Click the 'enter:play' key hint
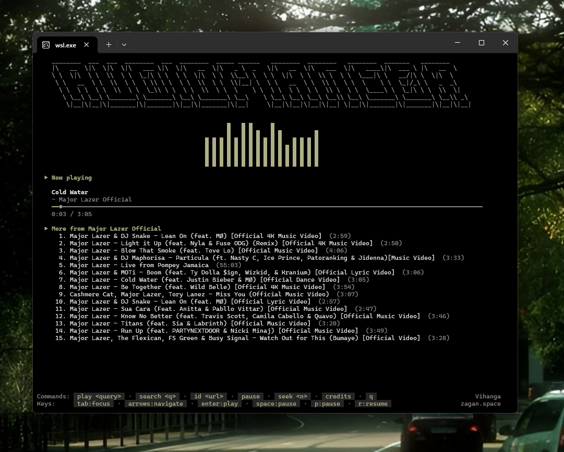The height and width of the screenshot is (452, 564). [x=220, y=404]
